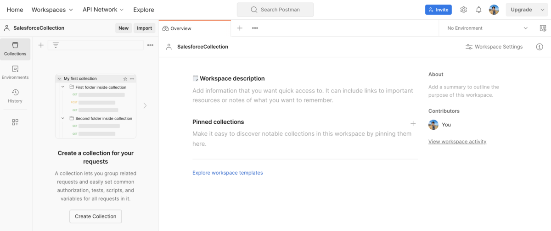Click the notifications bell icon
Image resolution: width=551 pixels, height=231 pixels.
point(478,10)
